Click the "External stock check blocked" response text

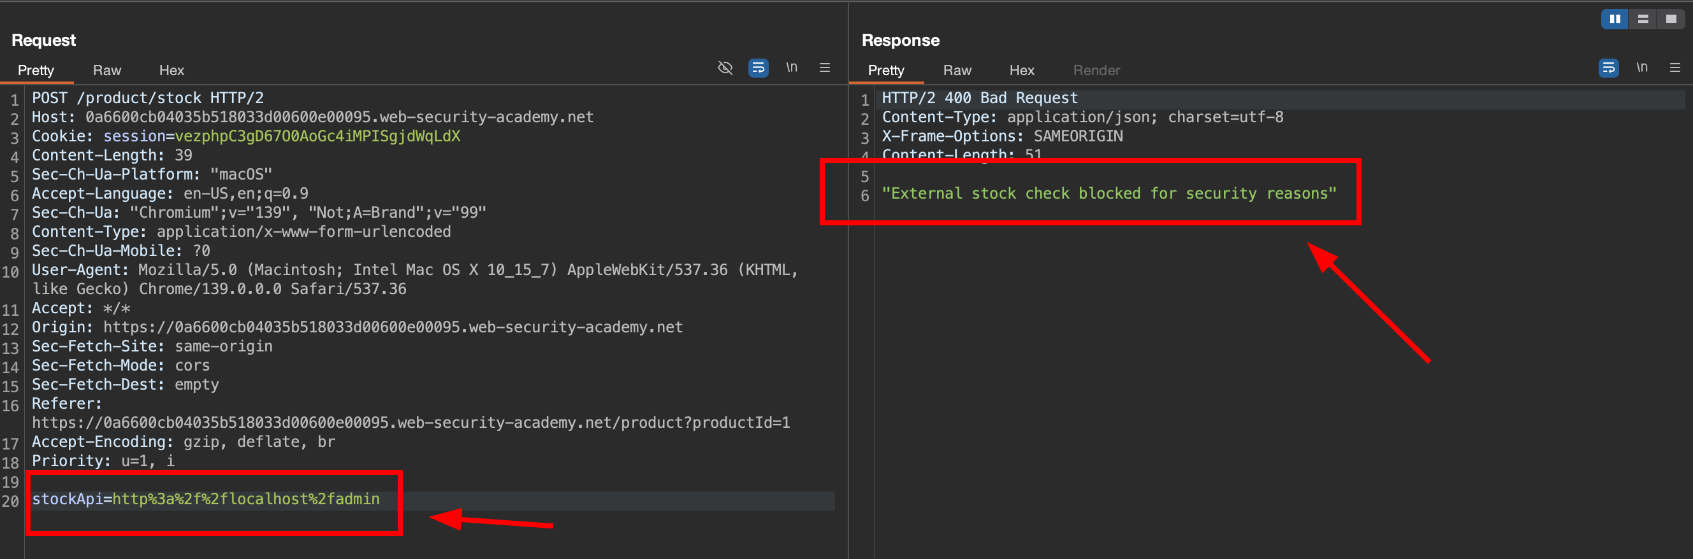click(x=1108, y=194)
